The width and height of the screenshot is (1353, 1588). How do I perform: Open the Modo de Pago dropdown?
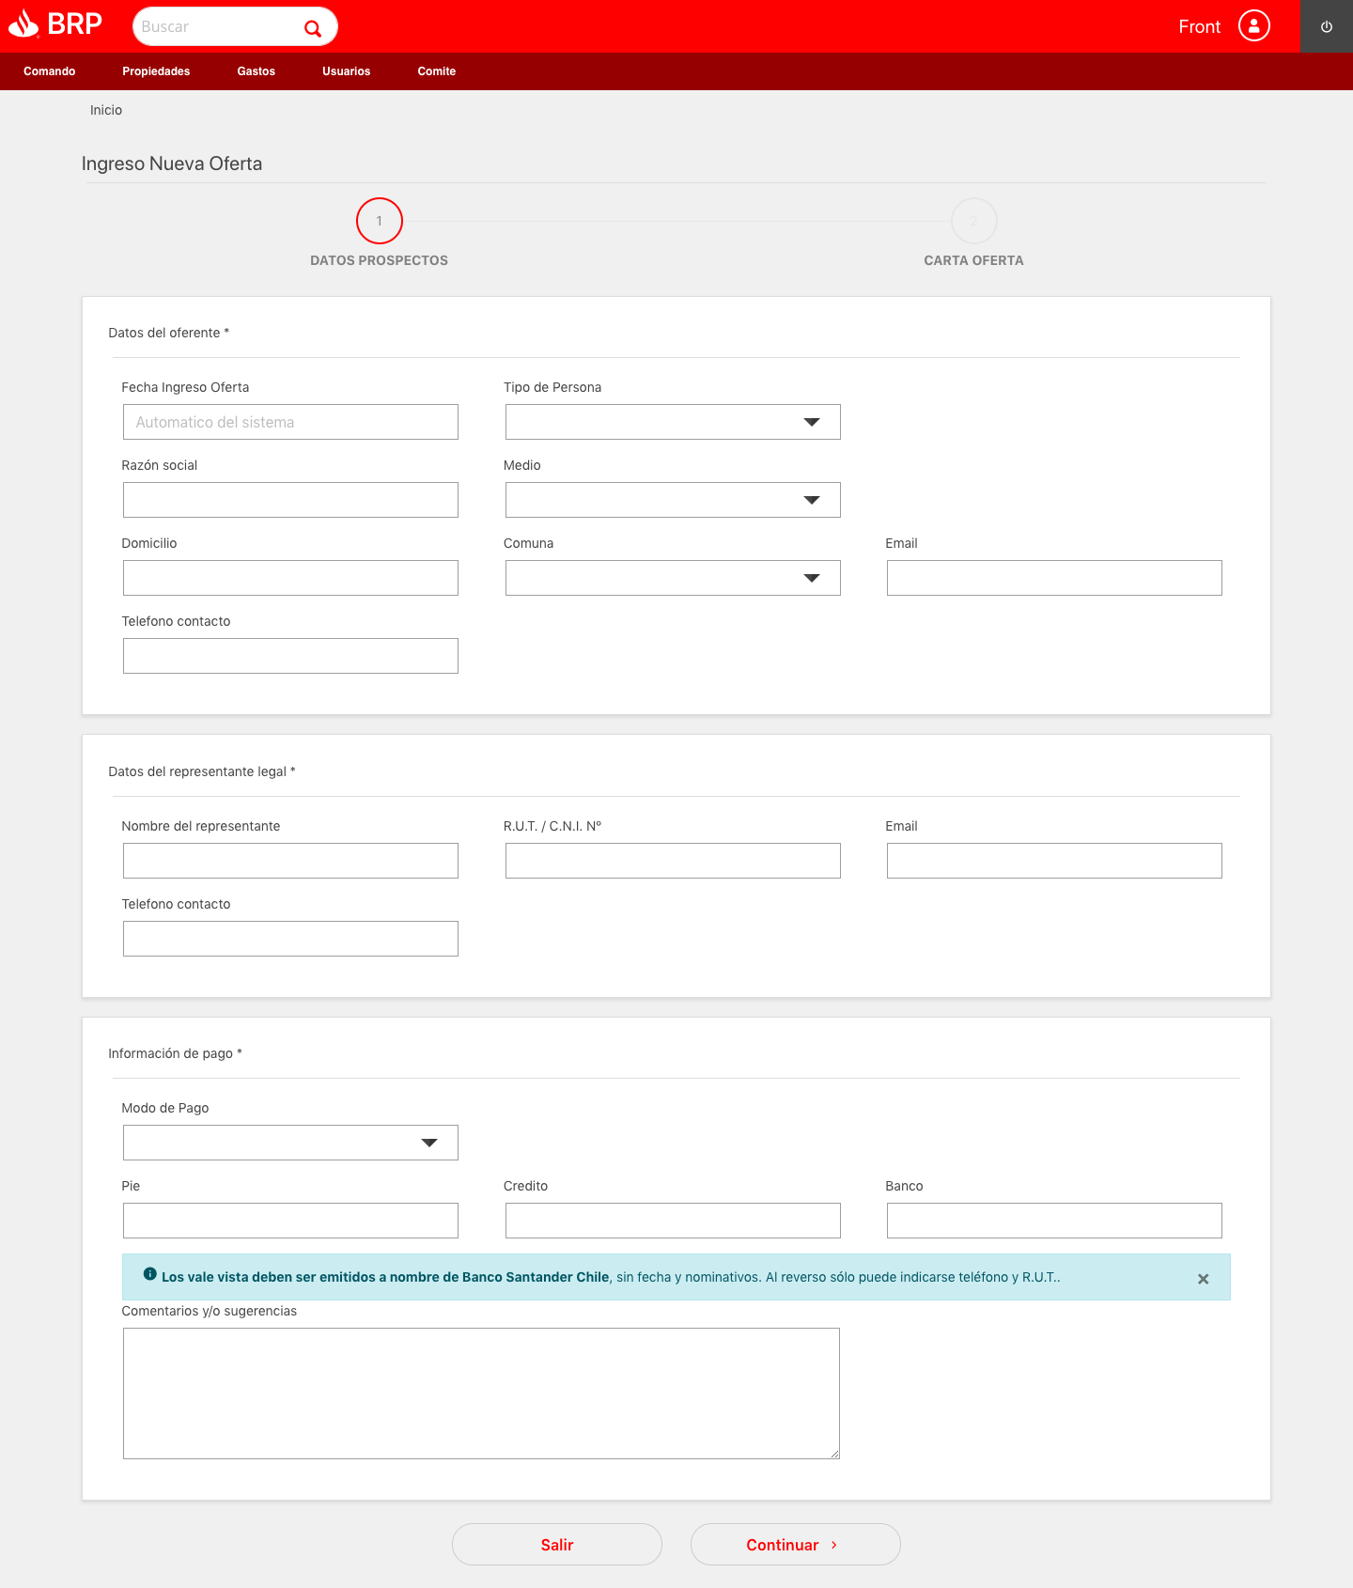tap(290, 1143)
